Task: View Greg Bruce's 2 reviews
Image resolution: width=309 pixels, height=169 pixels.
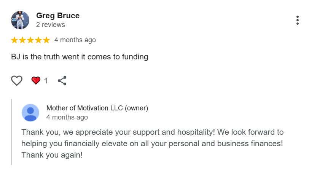Action: (50, 25)
